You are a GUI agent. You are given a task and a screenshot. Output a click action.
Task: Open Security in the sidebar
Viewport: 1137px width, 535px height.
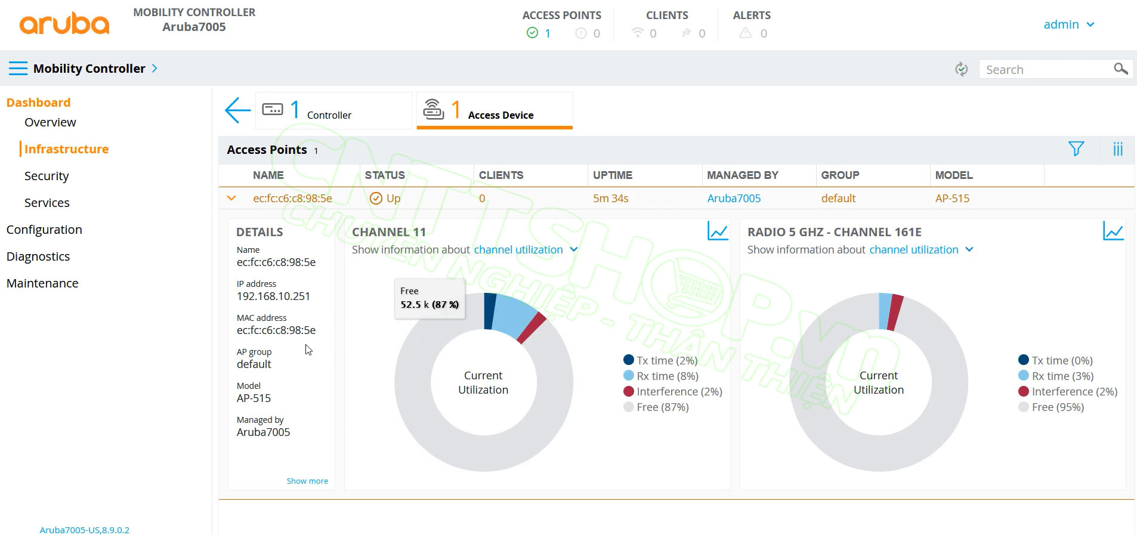click(47, 176)
